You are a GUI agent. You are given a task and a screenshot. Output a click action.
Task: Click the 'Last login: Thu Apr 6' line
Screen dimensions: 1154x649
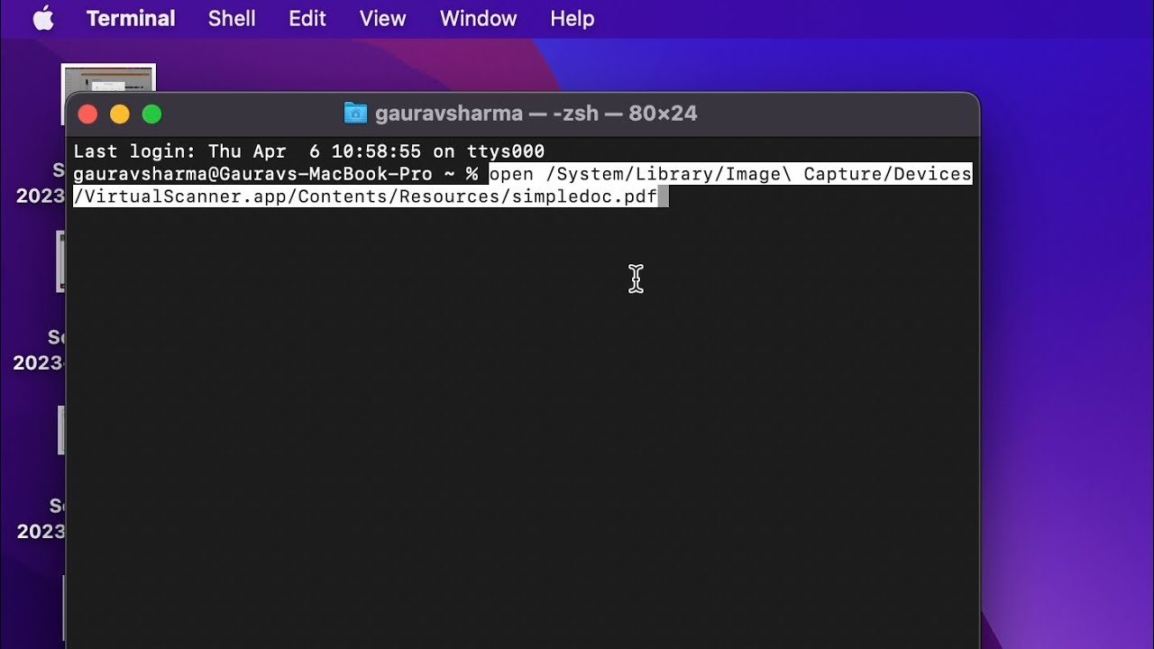[x=309, y=151]
